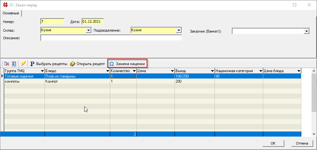
Task: Click the app icon in title bar
Action: [5, 5]
